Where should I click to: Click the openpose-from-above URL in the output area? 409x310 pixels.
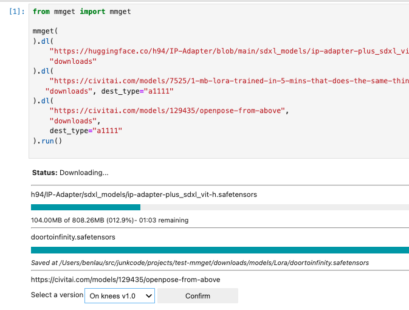[125, 280]
